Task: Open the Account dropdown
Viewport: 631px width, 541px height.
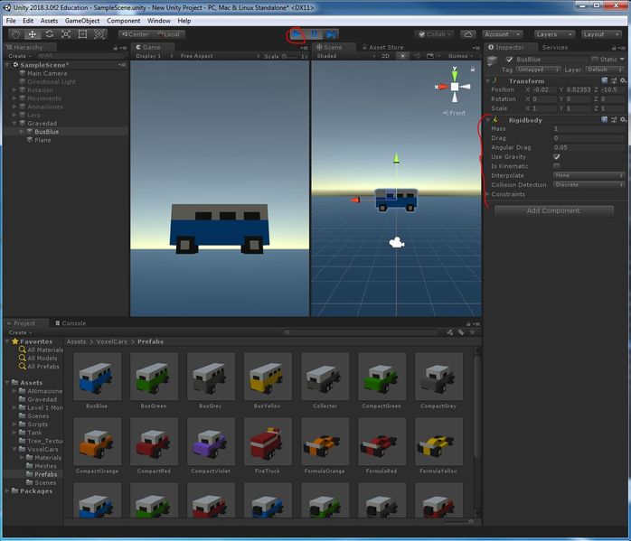Action: (503, 34)
